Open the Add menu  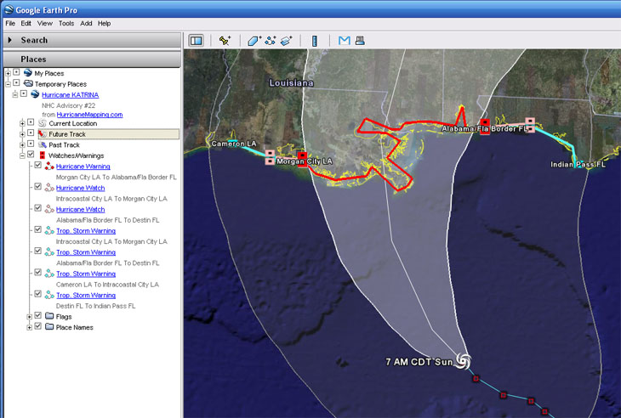click(x=86, y=23)
